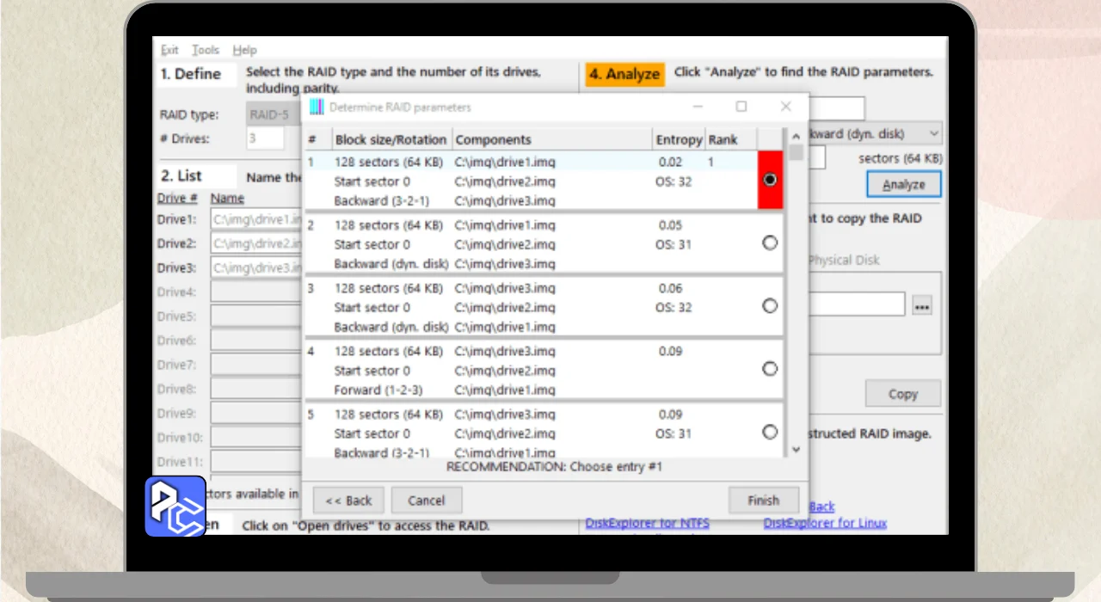Maximize the Determine RAID parameters dialog

coord(741,107)
